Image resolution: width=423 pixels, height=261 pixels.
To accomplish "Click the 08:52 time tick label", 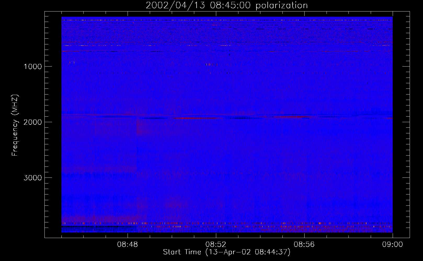I will (216, 245).
